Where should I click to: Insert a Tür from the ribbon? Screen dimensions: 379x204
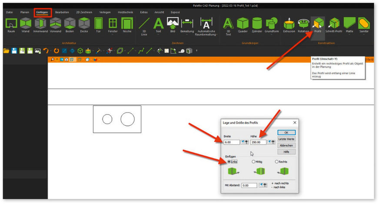click(98, 25)
